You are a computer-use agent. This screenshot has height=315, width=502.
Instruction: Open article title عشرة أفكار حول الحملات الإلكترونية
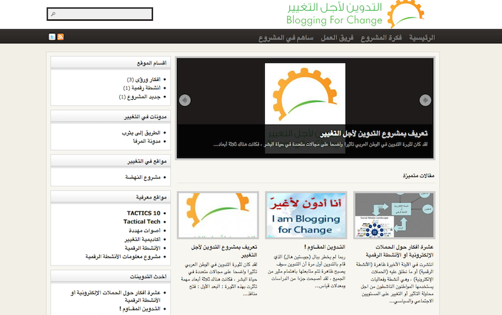tap(400, 251)
